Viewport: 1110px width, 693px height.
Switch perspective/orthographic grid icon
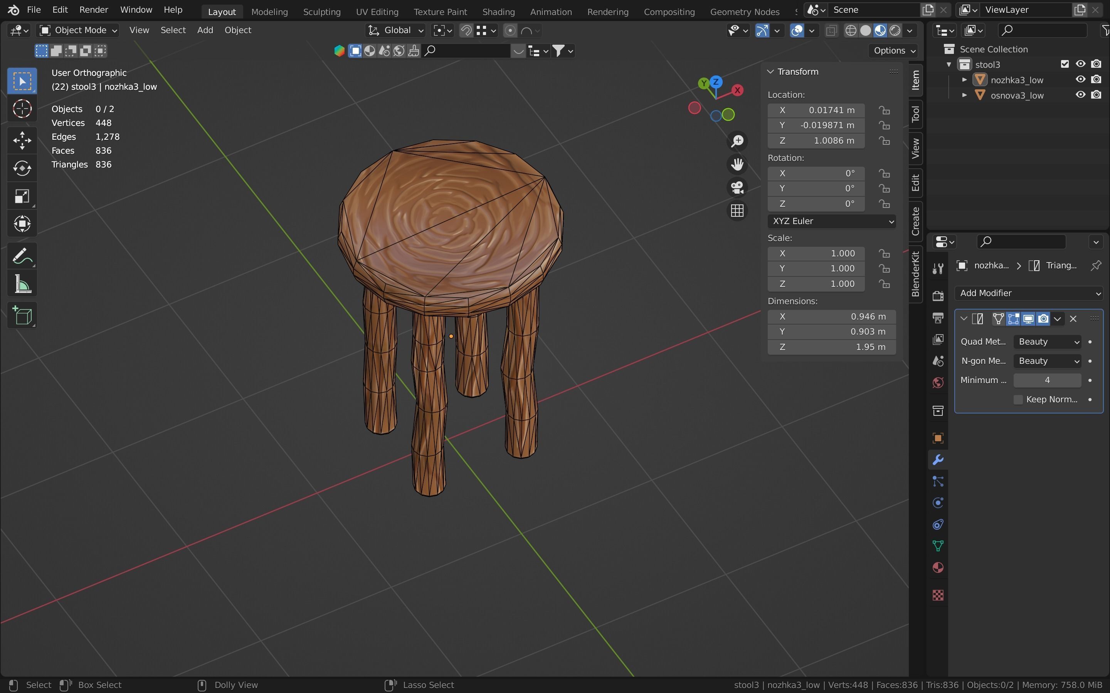point(737,210)
